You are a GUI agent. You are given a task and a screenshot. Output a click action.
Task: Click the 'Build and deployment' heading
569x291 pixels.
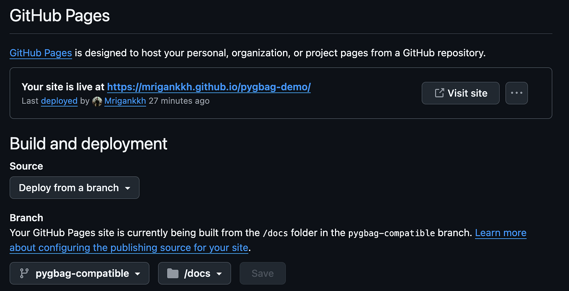coord(89,144)
